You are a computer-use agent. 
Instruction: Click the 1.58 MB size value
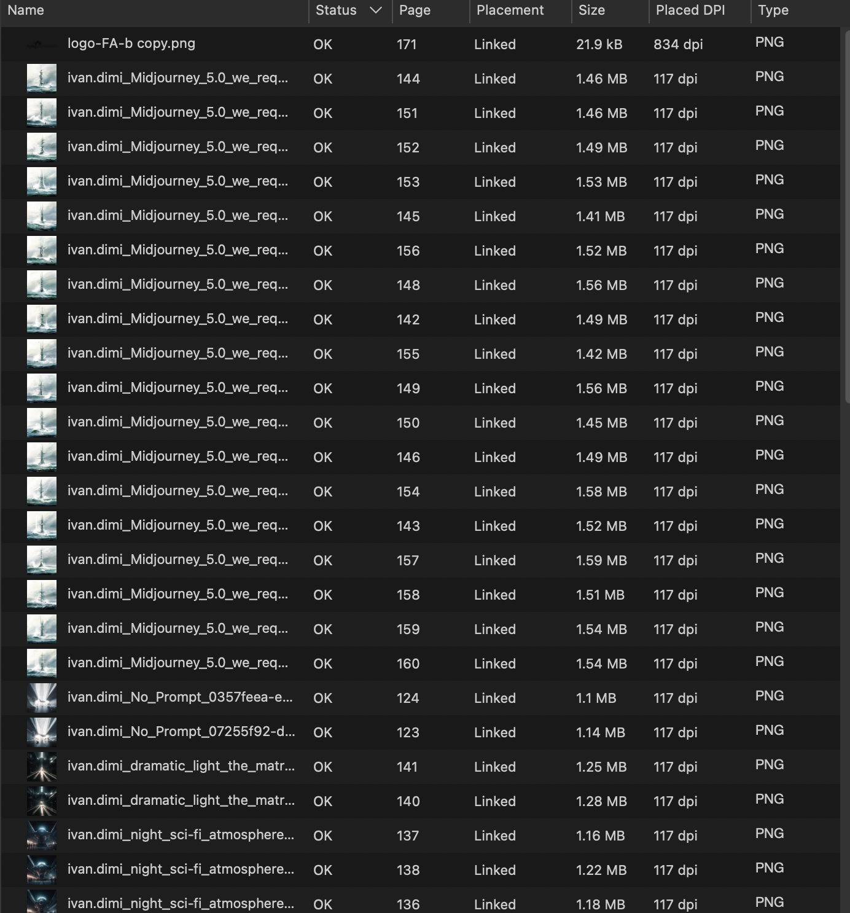601,492
